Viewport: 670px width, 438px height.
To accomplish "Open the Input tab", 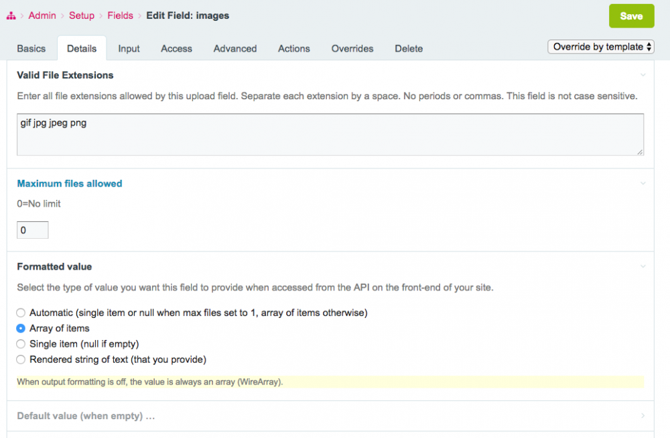I will (129, 48).
